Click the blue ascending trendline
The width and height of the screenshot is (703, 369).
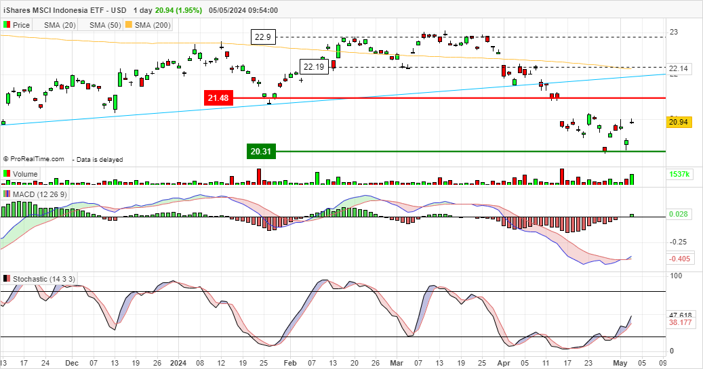(333, 100)
